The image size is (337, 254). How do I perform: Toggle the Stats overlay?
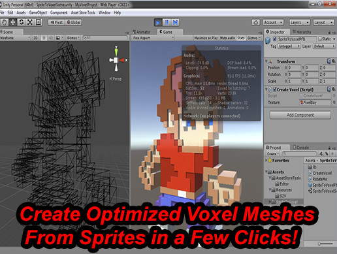pyautogui.click(x=241, y=38)
